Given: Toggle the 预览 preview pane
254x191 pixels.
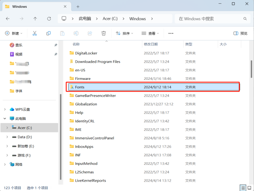Looking at the screenshot, I should pyautogui.click(x=241, y=33).
